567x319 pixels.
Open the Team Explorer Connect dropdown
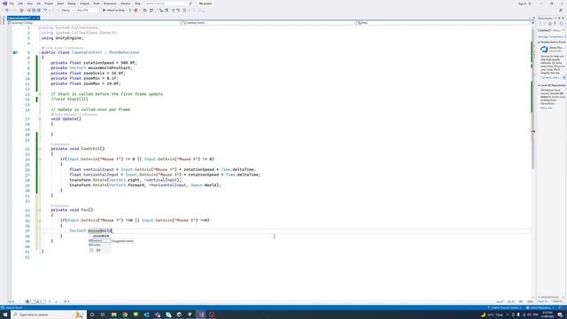pyautogui.click(x=563, y=30)
